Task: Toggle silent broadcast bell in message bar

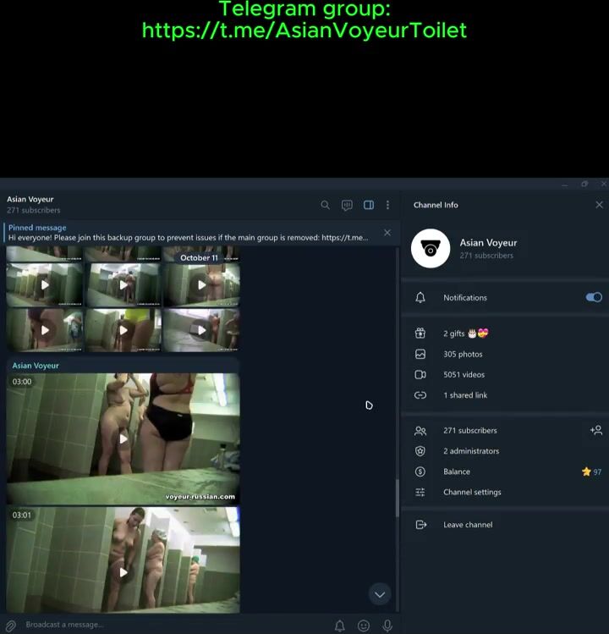Action: pos(340,626)
